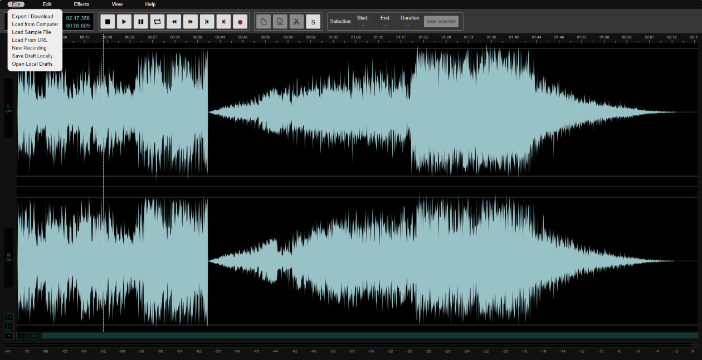Click the horizontal zoom in plus icon
The height and width of the screenshot is (360, 702).
point(8,335)
